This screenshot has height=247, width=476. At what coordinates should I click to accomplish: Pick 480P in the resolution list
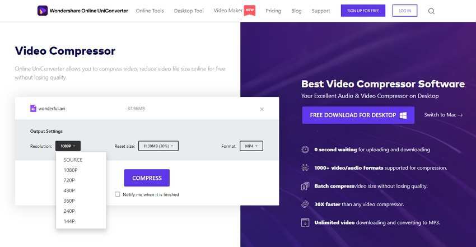[69, 190]
